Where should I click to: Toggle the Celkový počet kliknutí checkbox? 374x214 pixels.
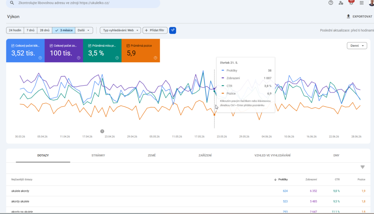pos(13,46)
